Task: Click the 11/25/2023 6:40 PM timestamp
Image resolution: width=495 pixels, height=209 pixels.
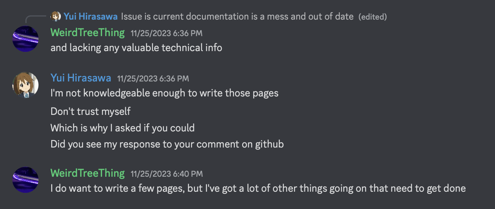Action: [167, 174]
